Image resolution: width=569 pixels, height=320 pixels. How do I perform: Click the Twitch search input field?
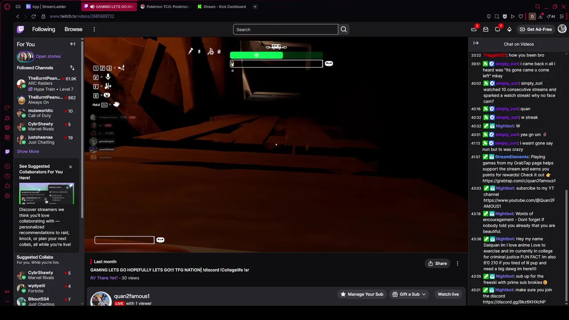285,29
